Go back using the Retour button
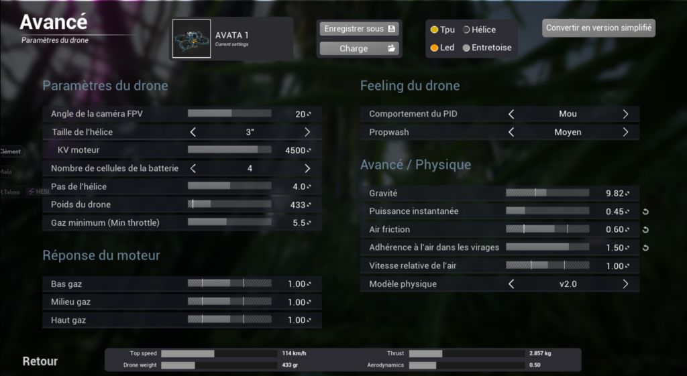687x376 pixels. [x=40, y=361]
